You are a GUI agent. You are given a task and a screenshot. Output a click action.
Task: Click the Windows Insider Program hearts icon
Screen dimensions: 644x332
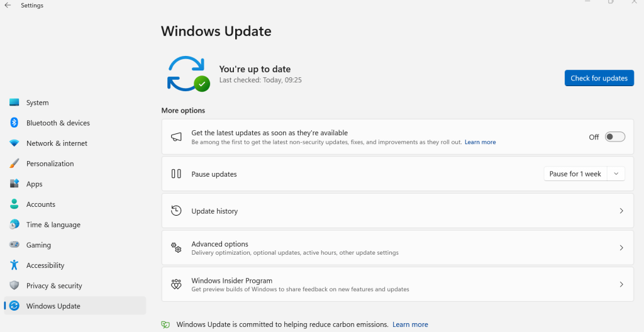pyautogui.click(x=177, y=285)
